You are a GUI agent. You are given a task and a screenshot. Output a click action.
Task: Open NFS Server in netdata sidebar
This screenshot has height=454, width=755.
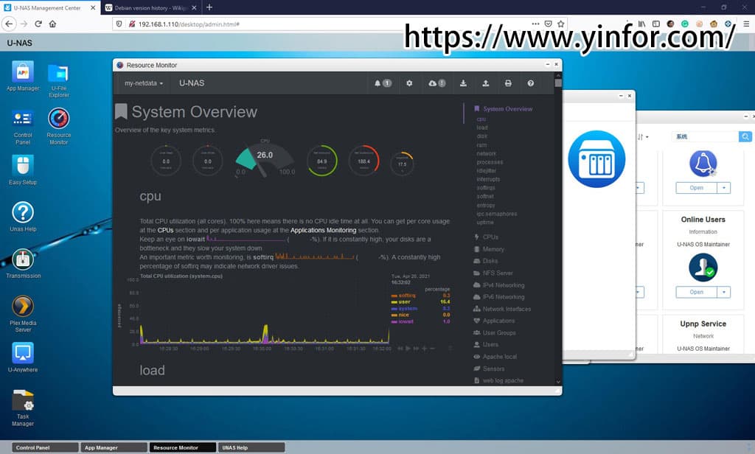493,273
